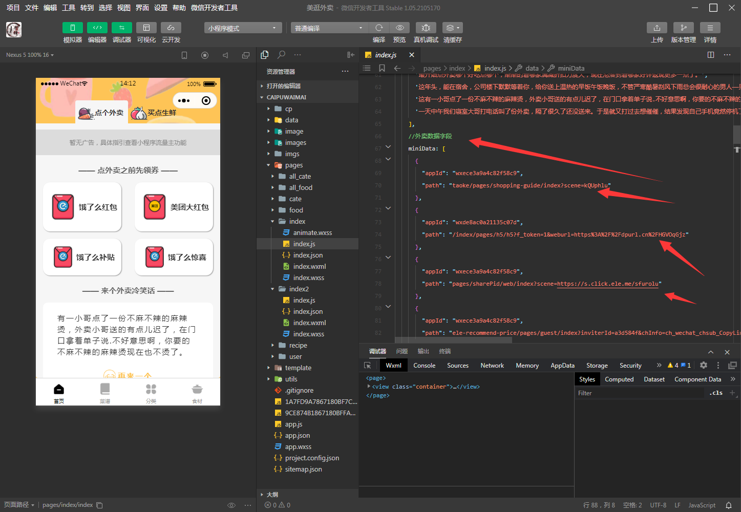The width and height of the screenshot is (741, 512).
Task: Close the index.js editor tab
Action: [x=412, y=55]
